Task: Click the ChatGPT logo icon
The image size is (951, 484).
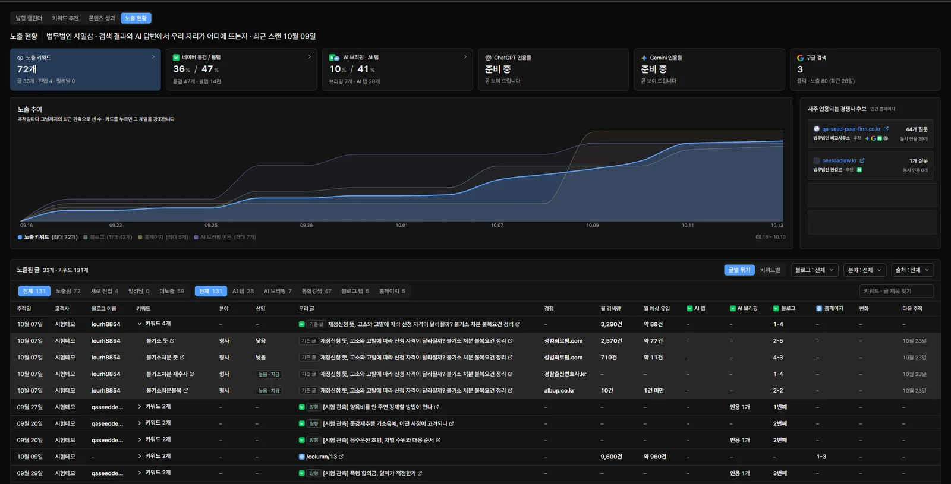Action: click(x=488, y=58)
